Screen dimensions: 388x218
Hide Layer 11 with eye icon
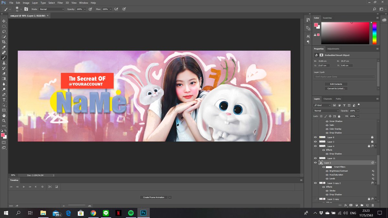tap(315, 158)
